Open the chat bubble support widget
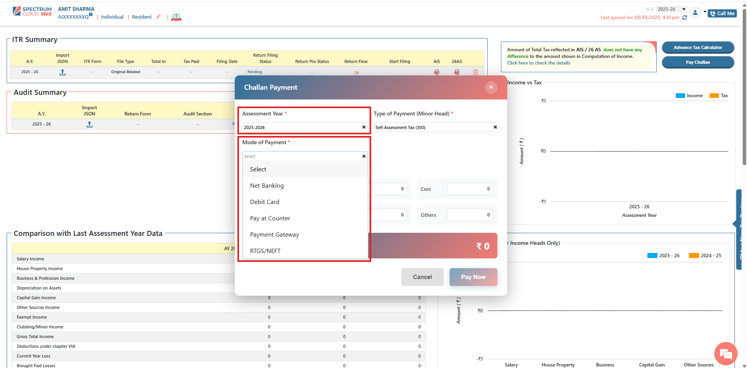 click(x=726, y=354)
